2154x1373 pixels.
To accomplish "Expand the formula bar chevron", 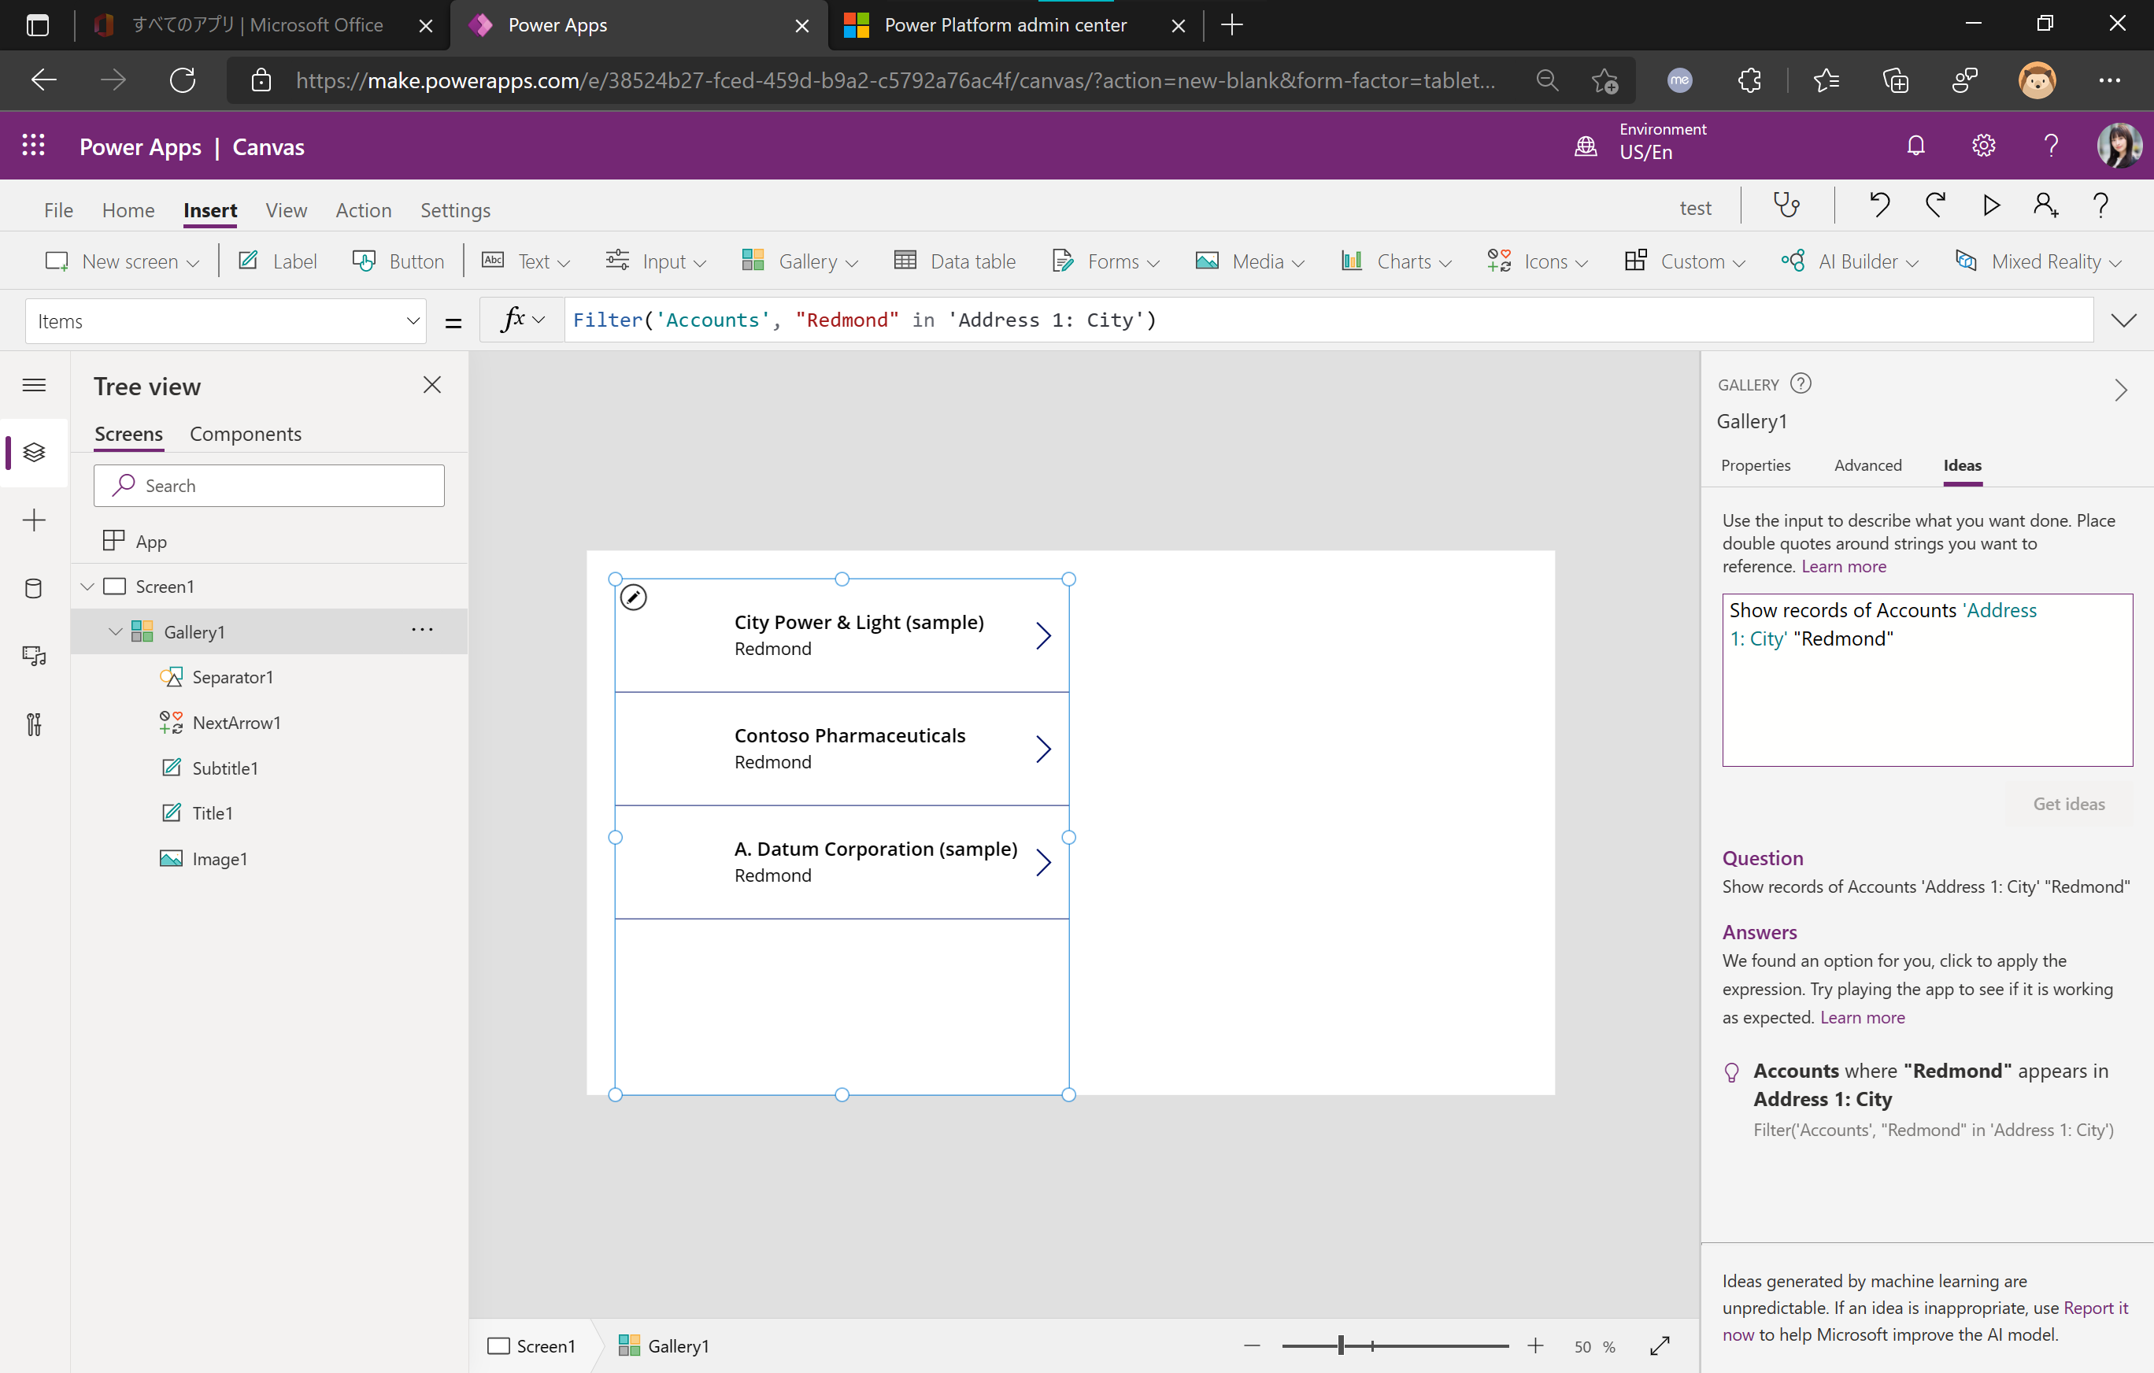I will 2123,320.
